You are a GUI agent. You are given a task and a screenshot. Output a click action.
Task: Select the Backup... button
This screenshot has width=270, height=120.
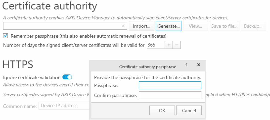click(253, 26)
